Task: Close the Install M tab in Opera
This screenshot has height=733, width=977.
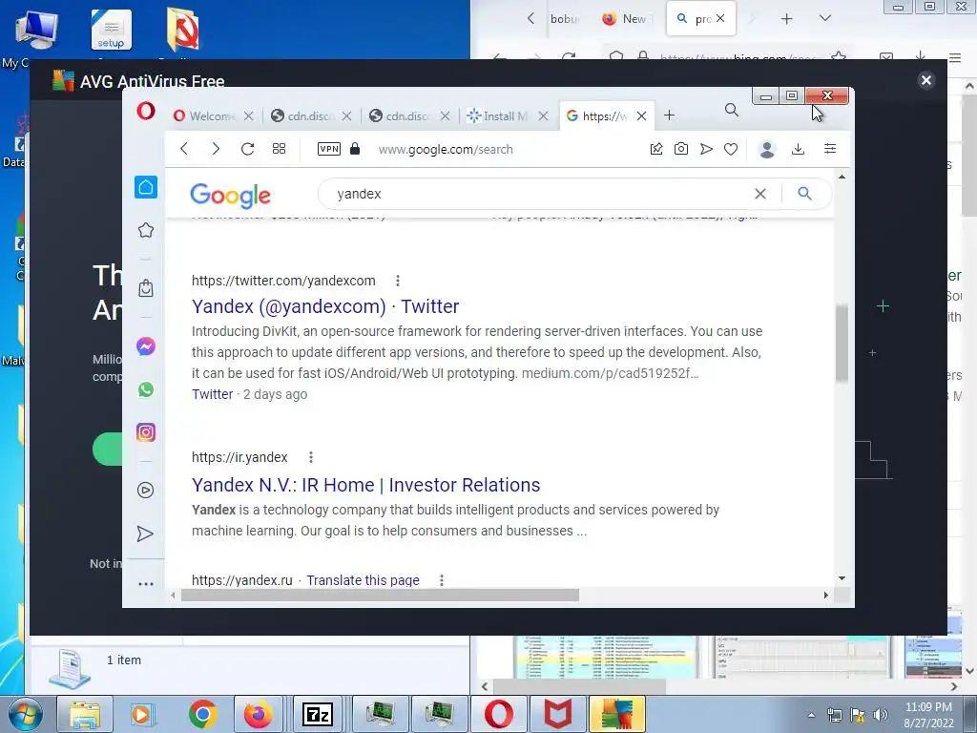Action: (x=543, y=115)
